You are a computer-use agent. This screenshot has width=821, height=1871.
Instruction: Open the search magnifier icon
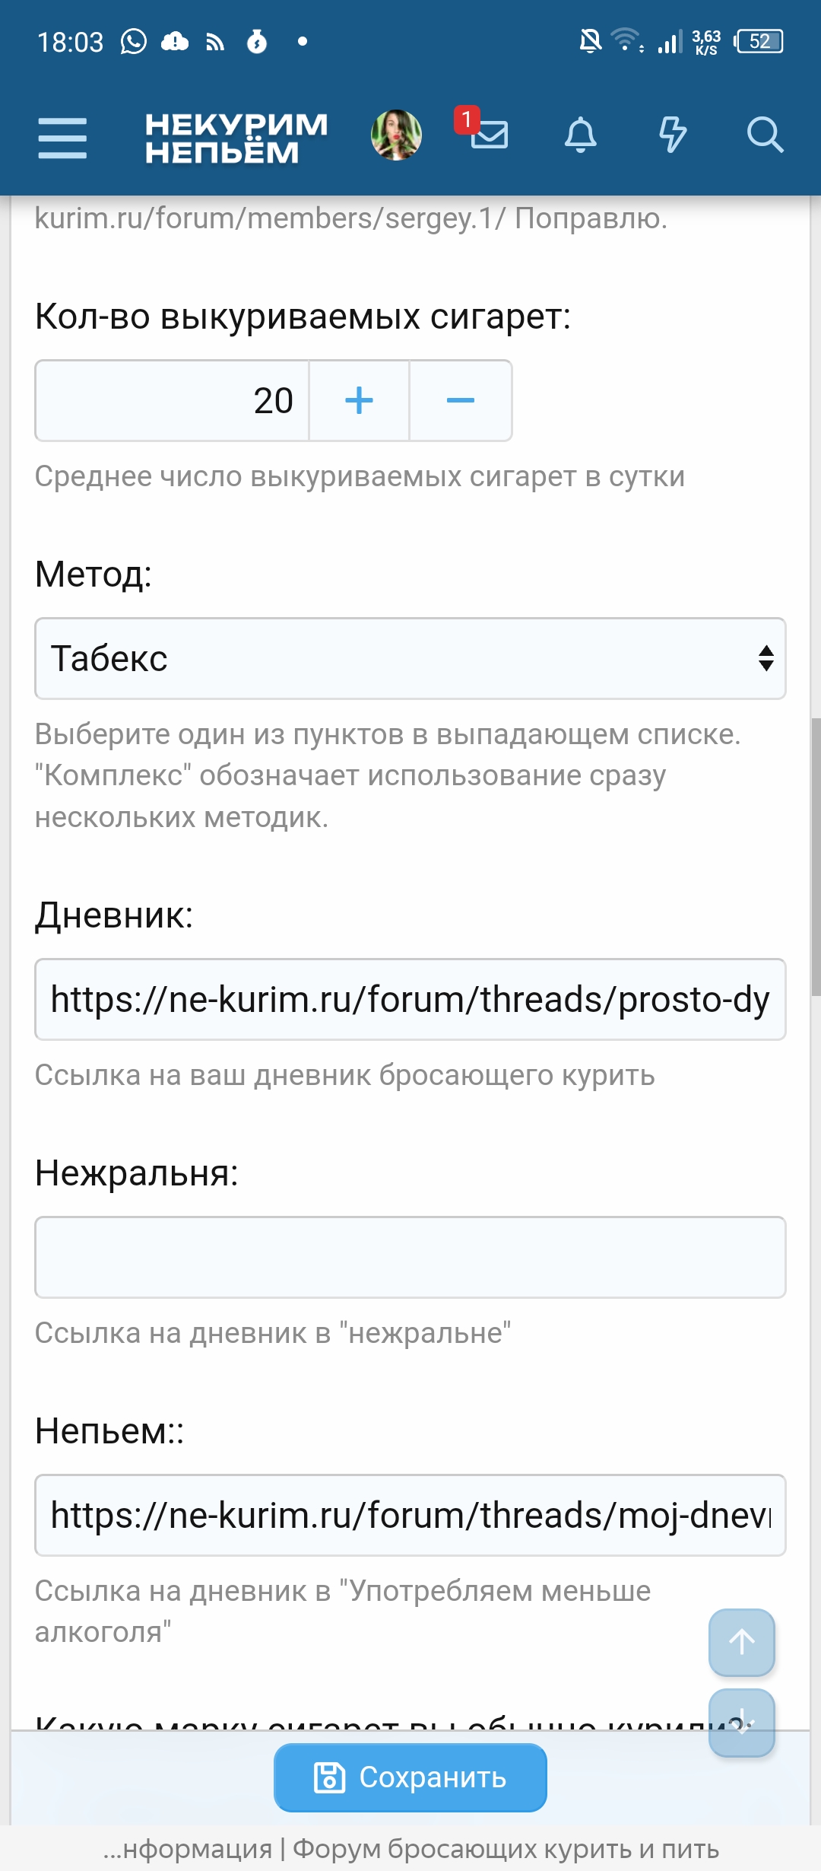(764, 135)
